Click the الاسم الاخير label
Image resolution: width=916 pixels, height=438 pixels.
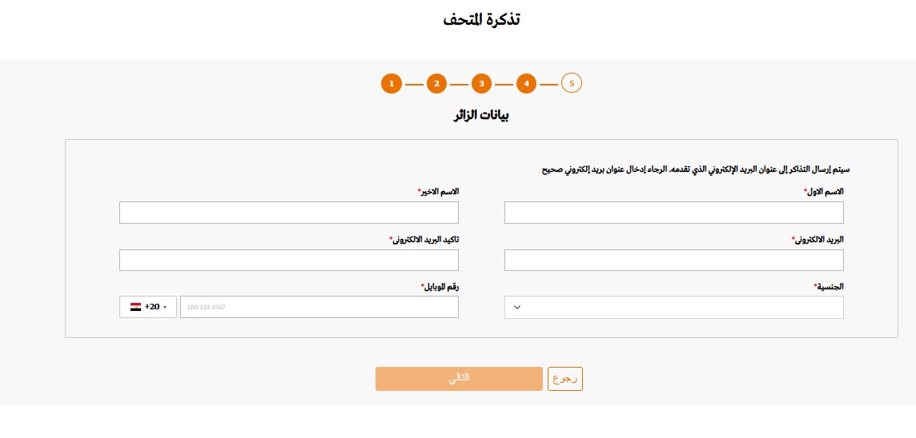[440, 193]
